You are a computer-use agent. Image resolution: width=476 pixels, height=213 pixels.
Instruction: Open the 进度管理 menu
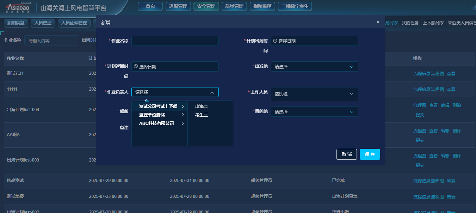click(178, 6)
